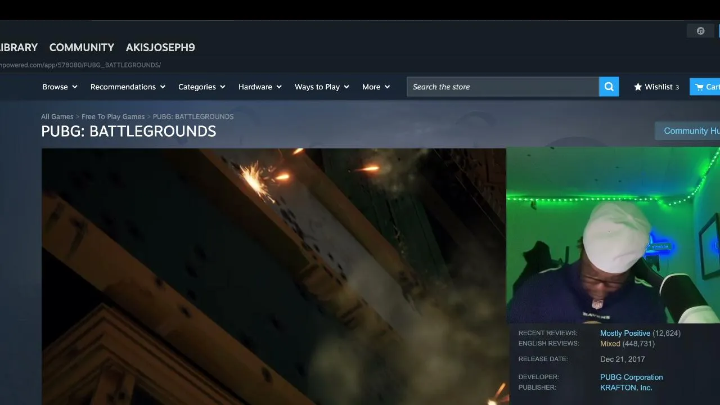Image resolution: width=720 pixels, height=405 pixels.
Task: Go to All Games breadcrumb
Action: click(57, 116)
